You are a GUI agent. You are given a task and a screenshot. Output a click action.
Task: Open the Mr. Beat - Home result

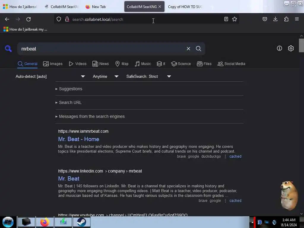[78, 139]
